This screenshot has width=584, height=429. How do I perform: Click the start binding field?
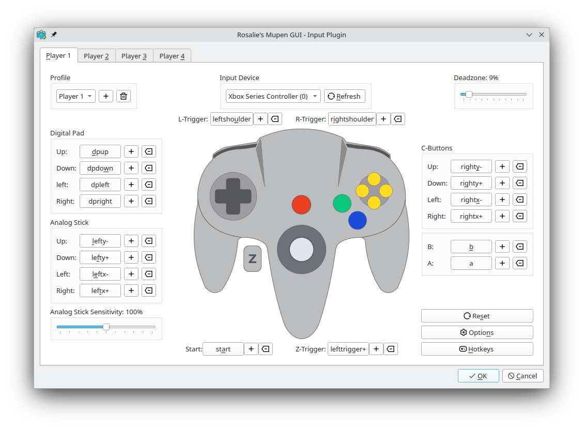click(x=223, y=349)
